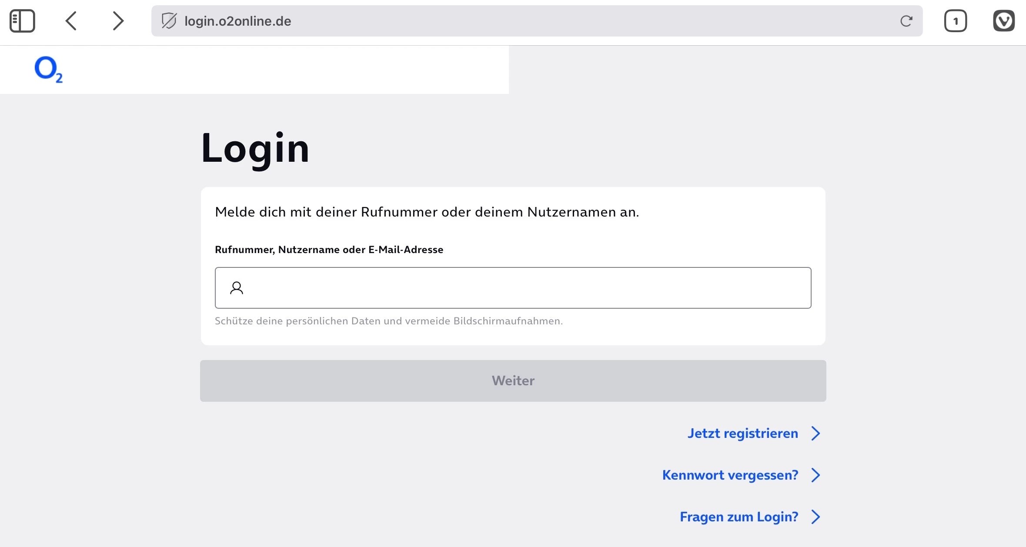Viewport: 1026px width, 547px height.
Task: Click chevron beside Fragen zum Login?
Action: click(x=815, y=517)
